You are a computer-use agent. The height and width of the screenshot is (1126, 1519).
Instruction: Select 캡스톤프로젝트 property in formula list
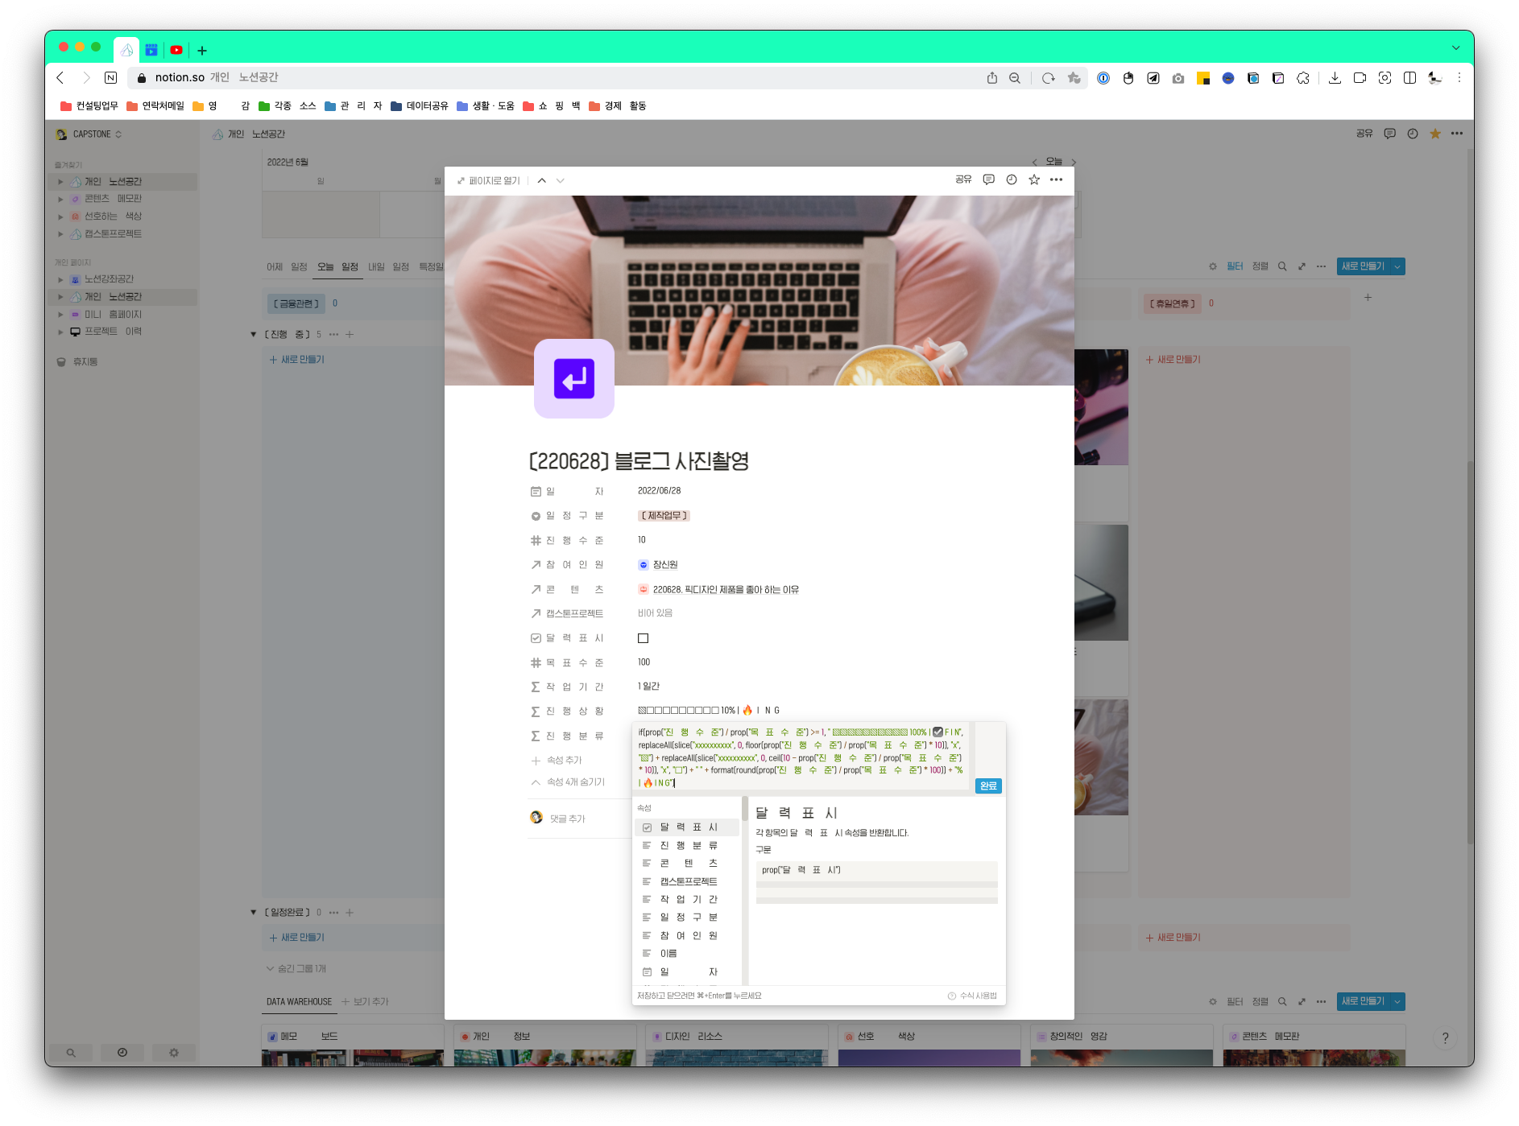687,881
